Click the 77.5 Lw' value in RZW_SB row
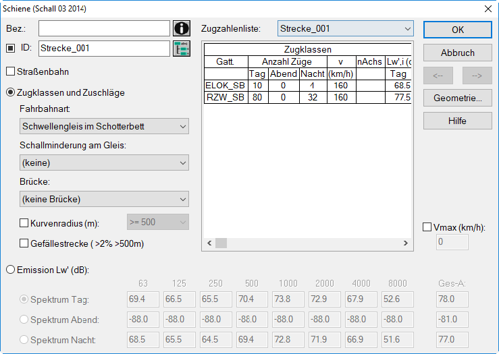This screenshot has height=354, width=499. (x=398, y=97)
